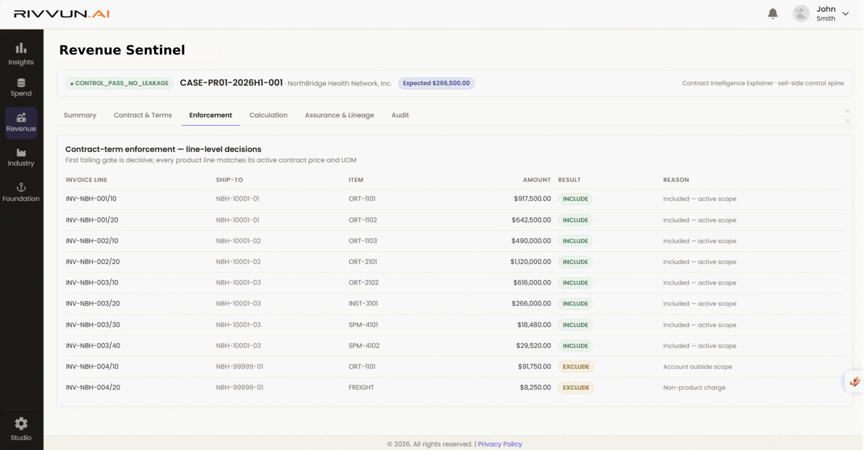Screen dimensions: 864x450
Task: Click the amount $1,120,000.00
Action: point(530,262)
